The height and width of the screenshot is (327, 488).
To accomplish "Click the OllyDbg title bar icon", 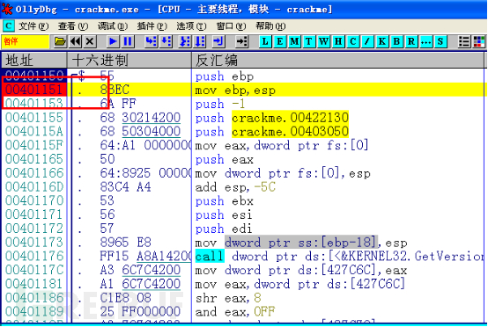I will pos(7,9).
